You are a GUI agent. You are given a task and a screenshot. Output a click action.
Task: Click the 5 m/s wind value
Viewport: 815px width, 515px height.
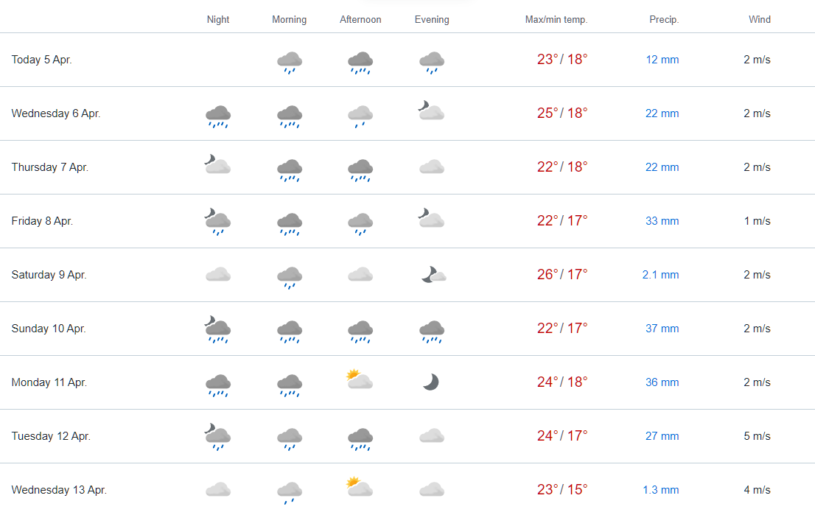(757, 436)
